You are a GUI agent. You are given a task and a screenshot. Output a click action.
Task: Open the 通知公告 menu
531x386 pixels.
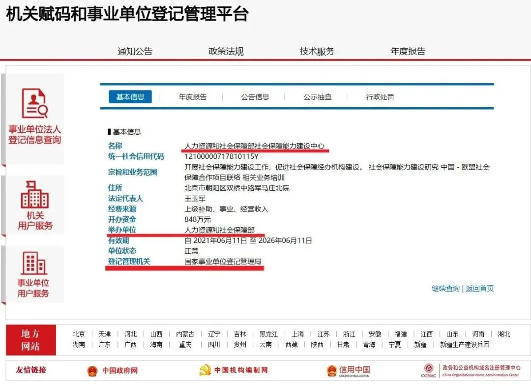point(135,52)
